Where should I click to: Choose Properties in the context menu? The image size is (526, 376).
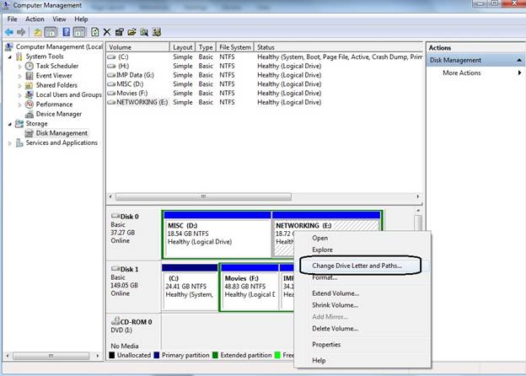tap(326, 345)
